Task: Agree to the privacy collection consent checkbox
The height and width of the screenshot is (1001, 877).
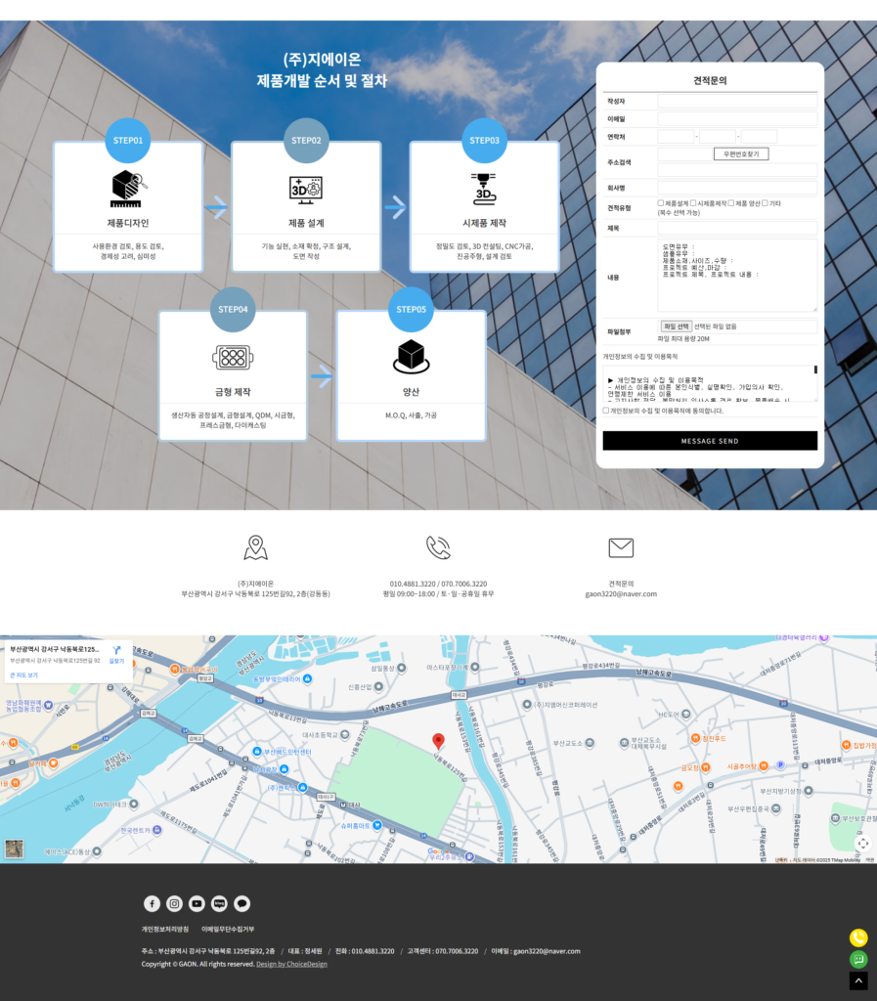Action: (x=606, y=411)
